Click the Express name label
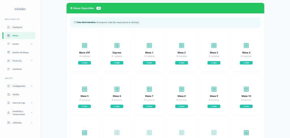The width and height of the screenshot is (290, 138). pos(117,53)
